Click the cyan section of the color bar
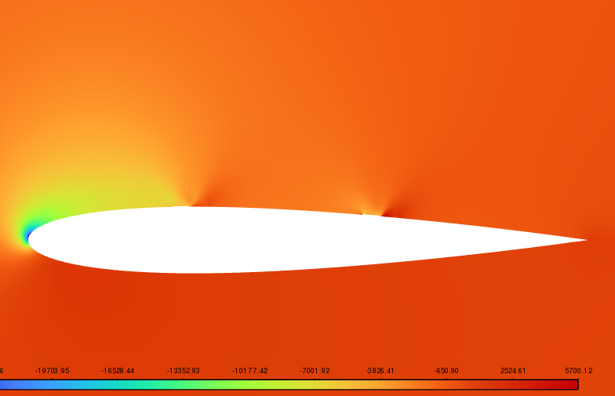615x396 pixels. 118,384
